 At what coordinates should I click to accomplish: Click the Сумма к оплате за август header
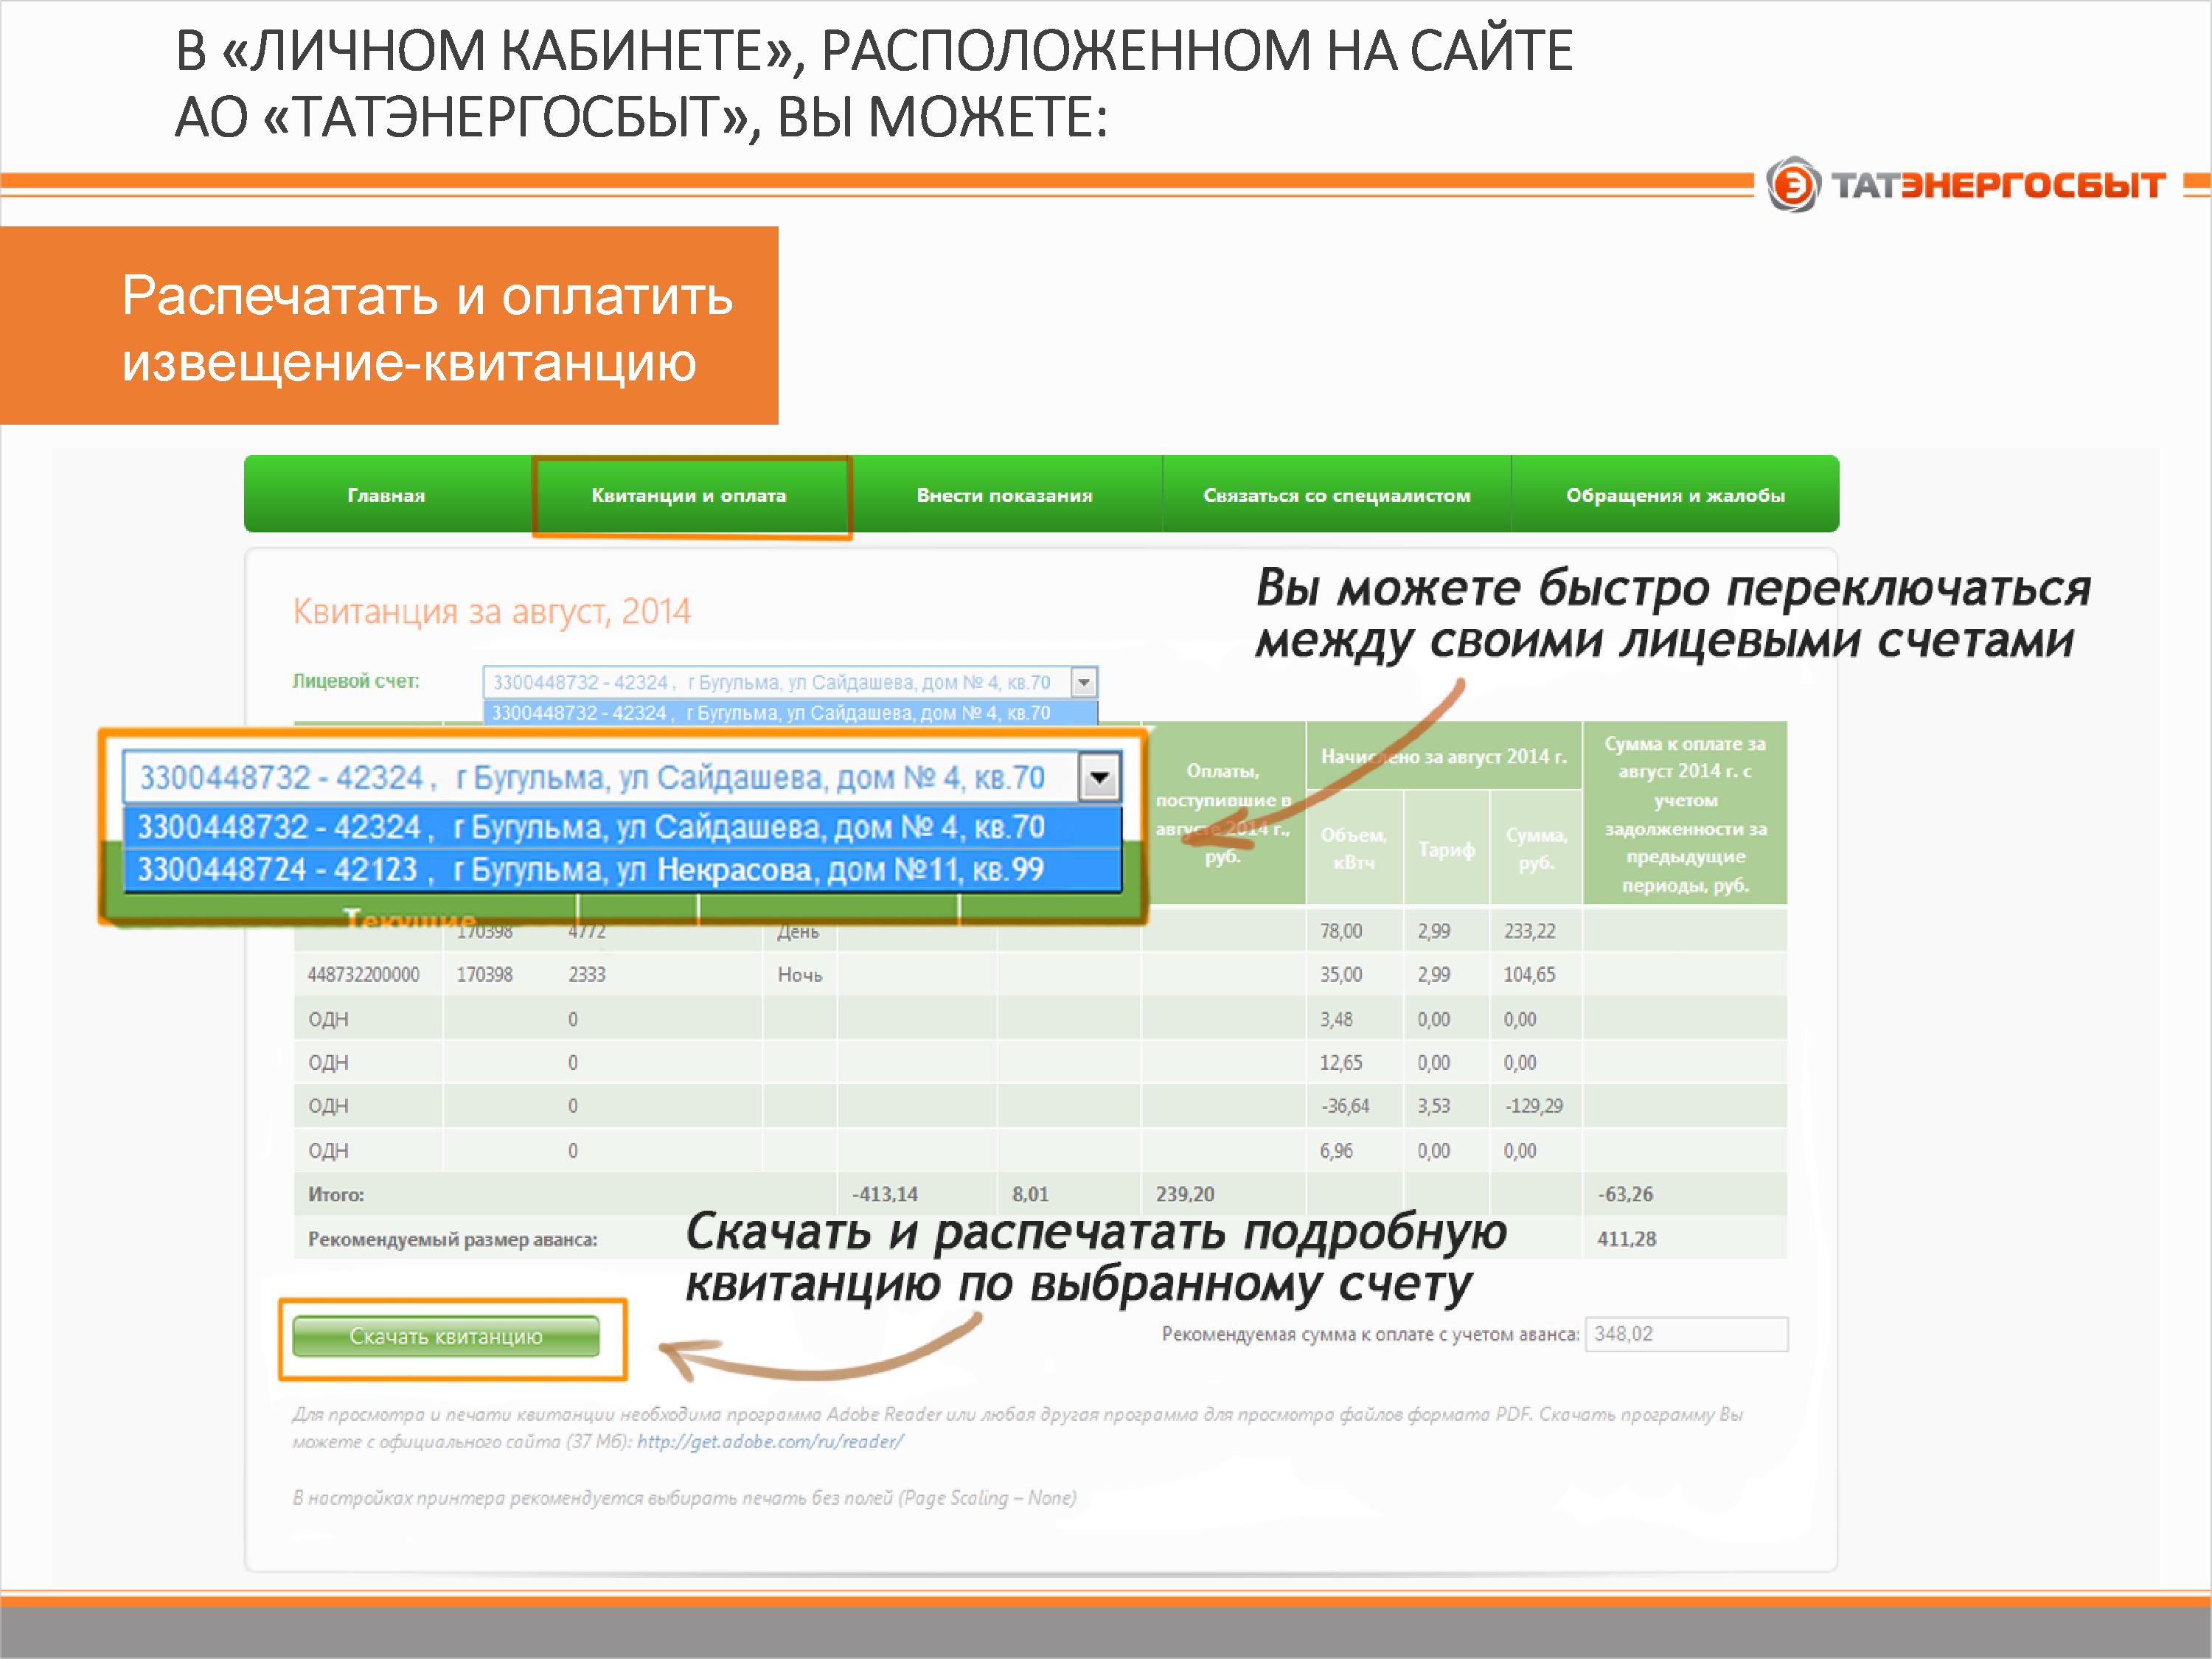1686,813
